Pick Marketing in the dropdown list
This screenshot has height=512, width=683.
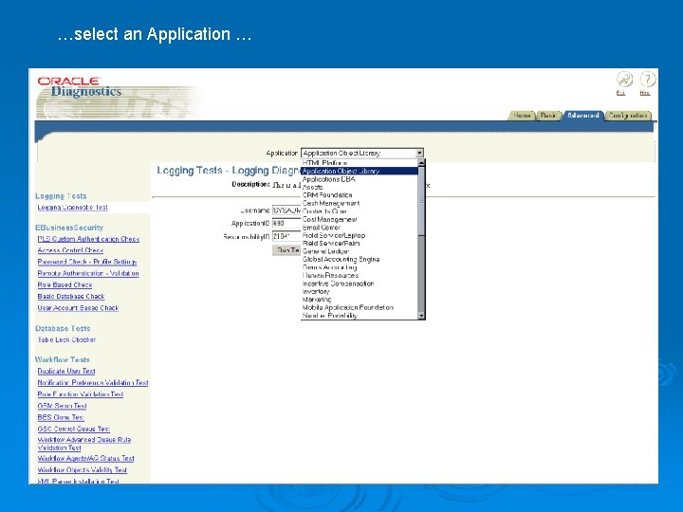(x=360, y=299)
